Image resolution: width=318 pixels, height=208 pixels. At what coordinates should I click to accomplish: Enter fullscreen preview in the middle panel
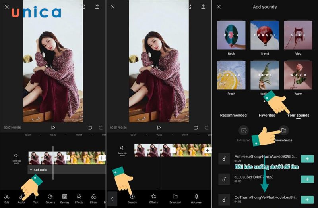tap(189, 7)
